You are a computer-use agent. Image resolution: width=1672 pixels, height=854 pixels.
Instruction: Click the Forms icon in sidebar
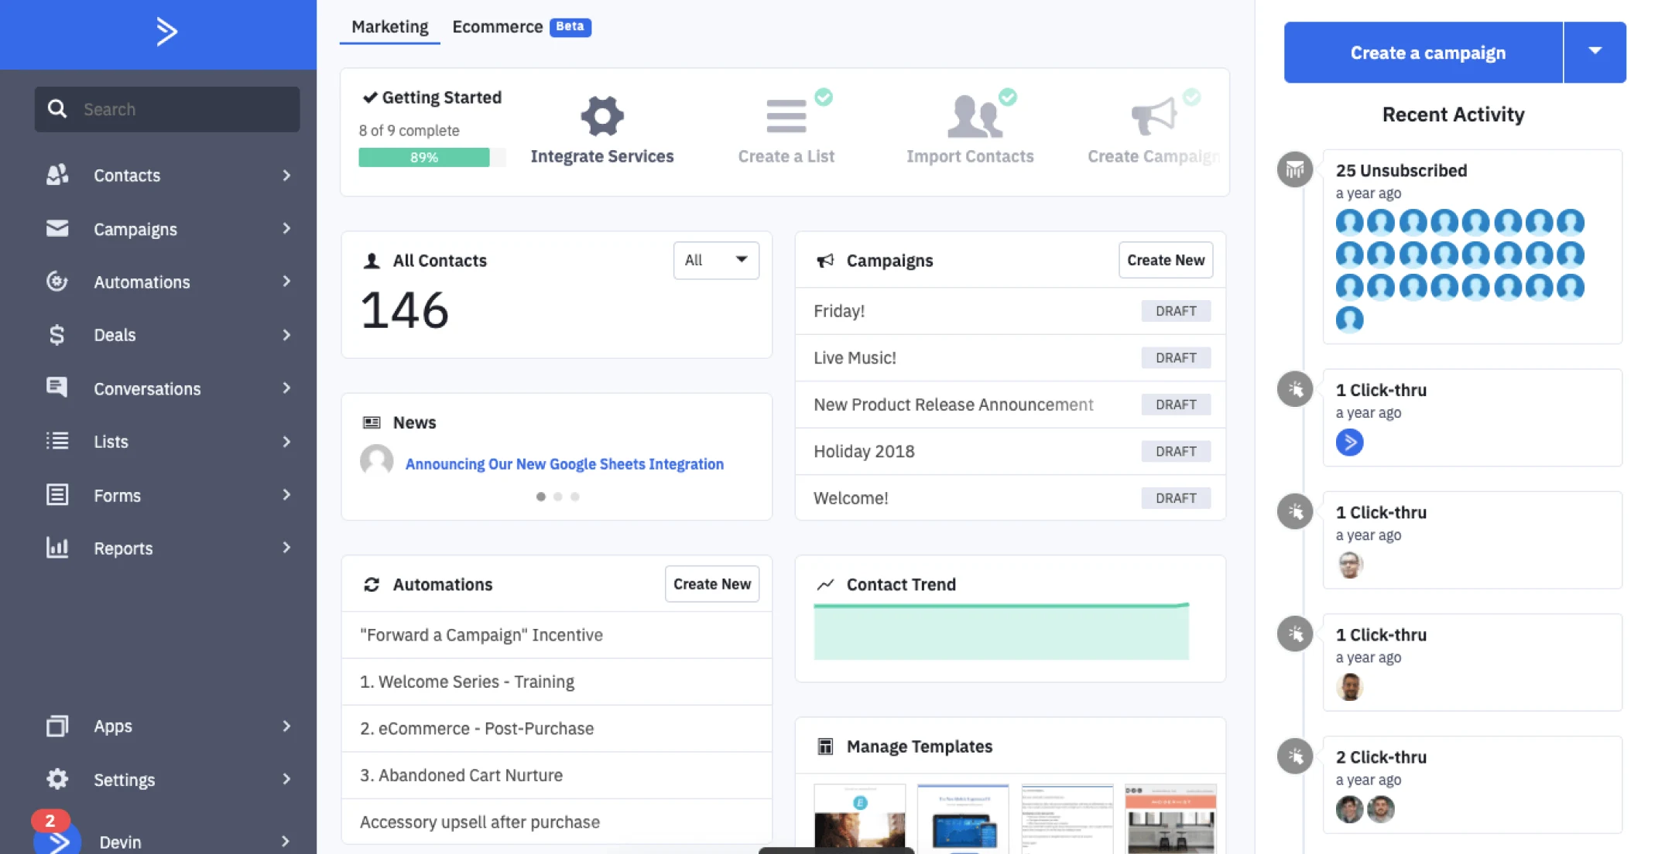pos(57,494)
